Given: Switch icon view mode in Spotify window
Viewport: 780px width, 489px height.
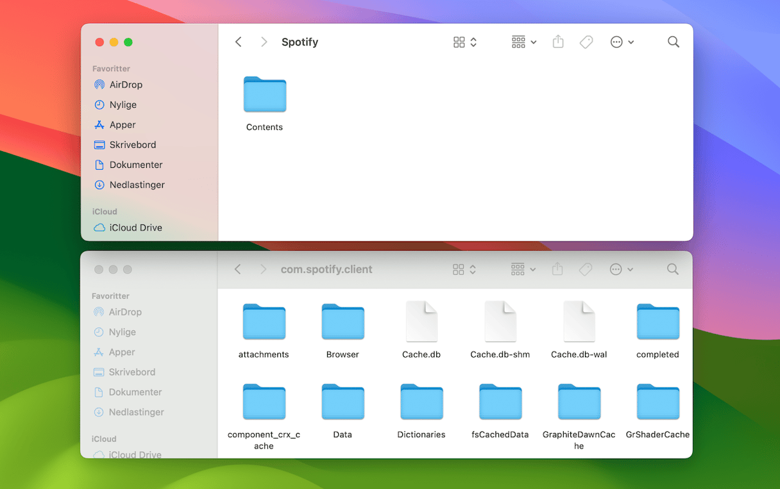Looking at the screenshot, I should (x=465, y=42).
